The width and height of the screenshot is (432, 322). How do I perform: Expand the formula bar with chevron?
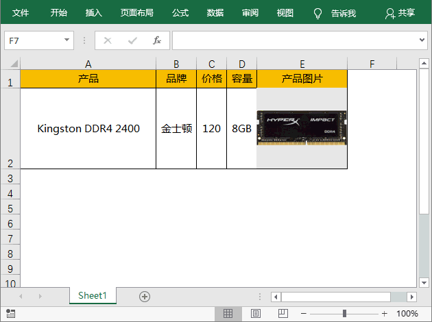tap(422, 40)
